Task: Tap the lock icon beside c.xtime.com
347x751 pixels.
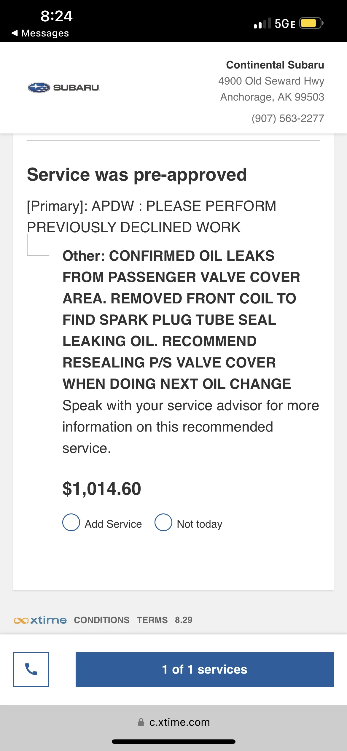Action: [141, 722]
